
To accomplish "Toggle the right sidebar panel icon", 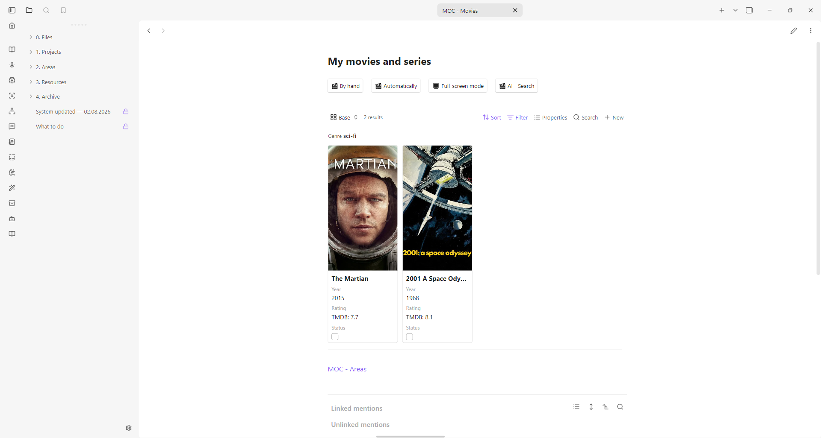I will [749, 10].
